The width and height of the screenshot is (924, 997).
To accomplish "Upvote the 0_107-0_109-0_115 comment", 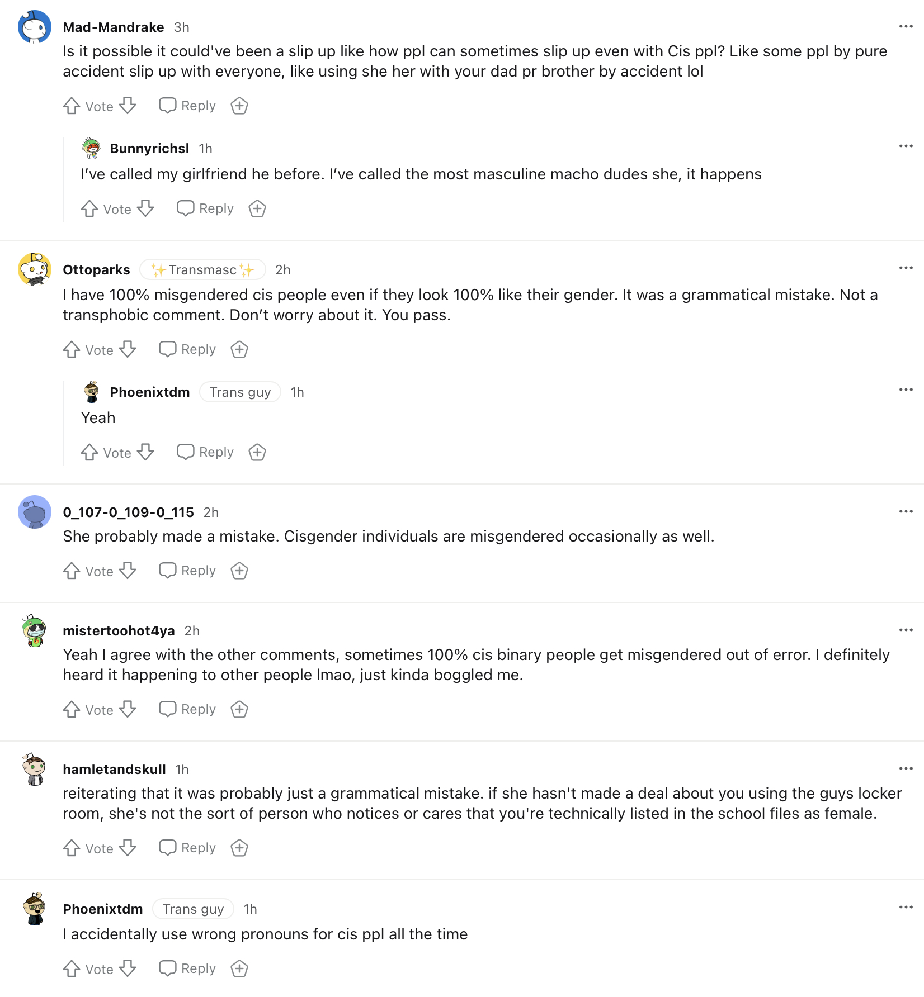I will click(72, 571).
